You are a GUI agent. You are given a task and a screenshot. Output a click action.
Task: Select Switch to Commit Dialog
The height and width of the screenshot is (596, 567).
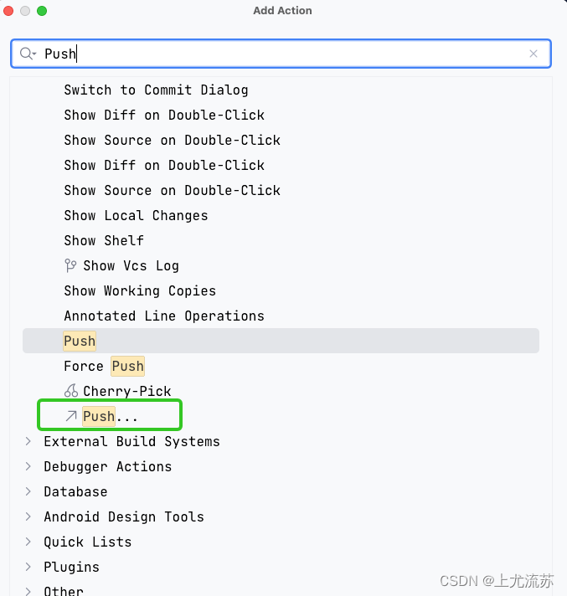pyautogui.click(x=156, y=90)
